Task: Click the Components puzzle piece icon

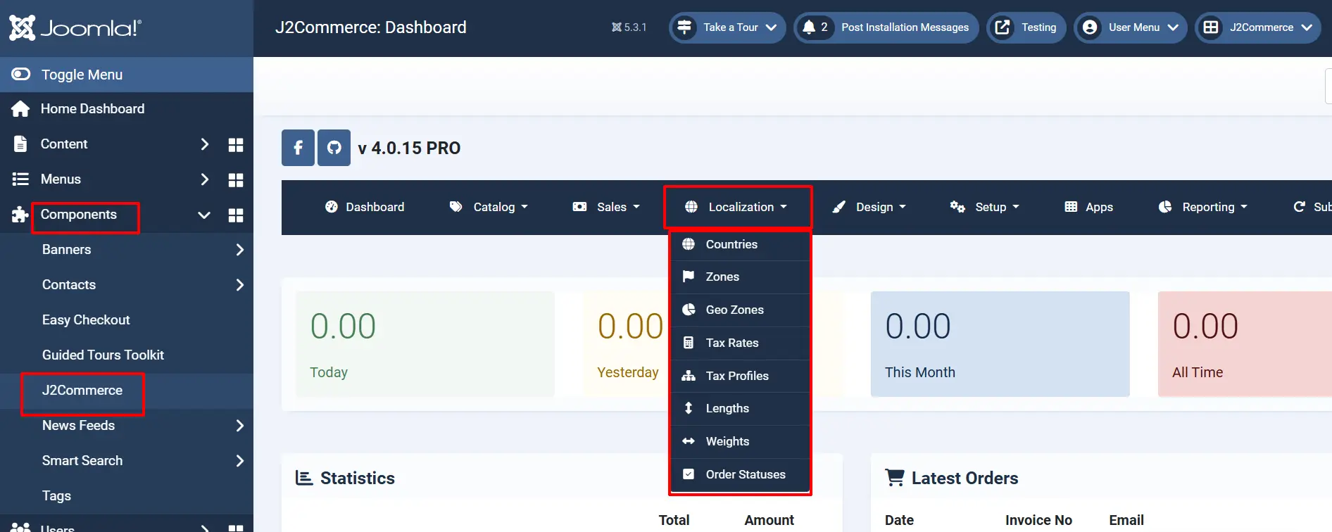Action: click(x=20, y=215)
